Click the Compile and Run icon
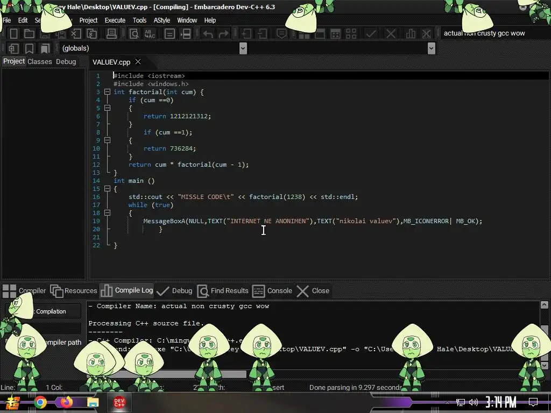The height and width of the screenshot is (413, 551). tap(336, 34)
